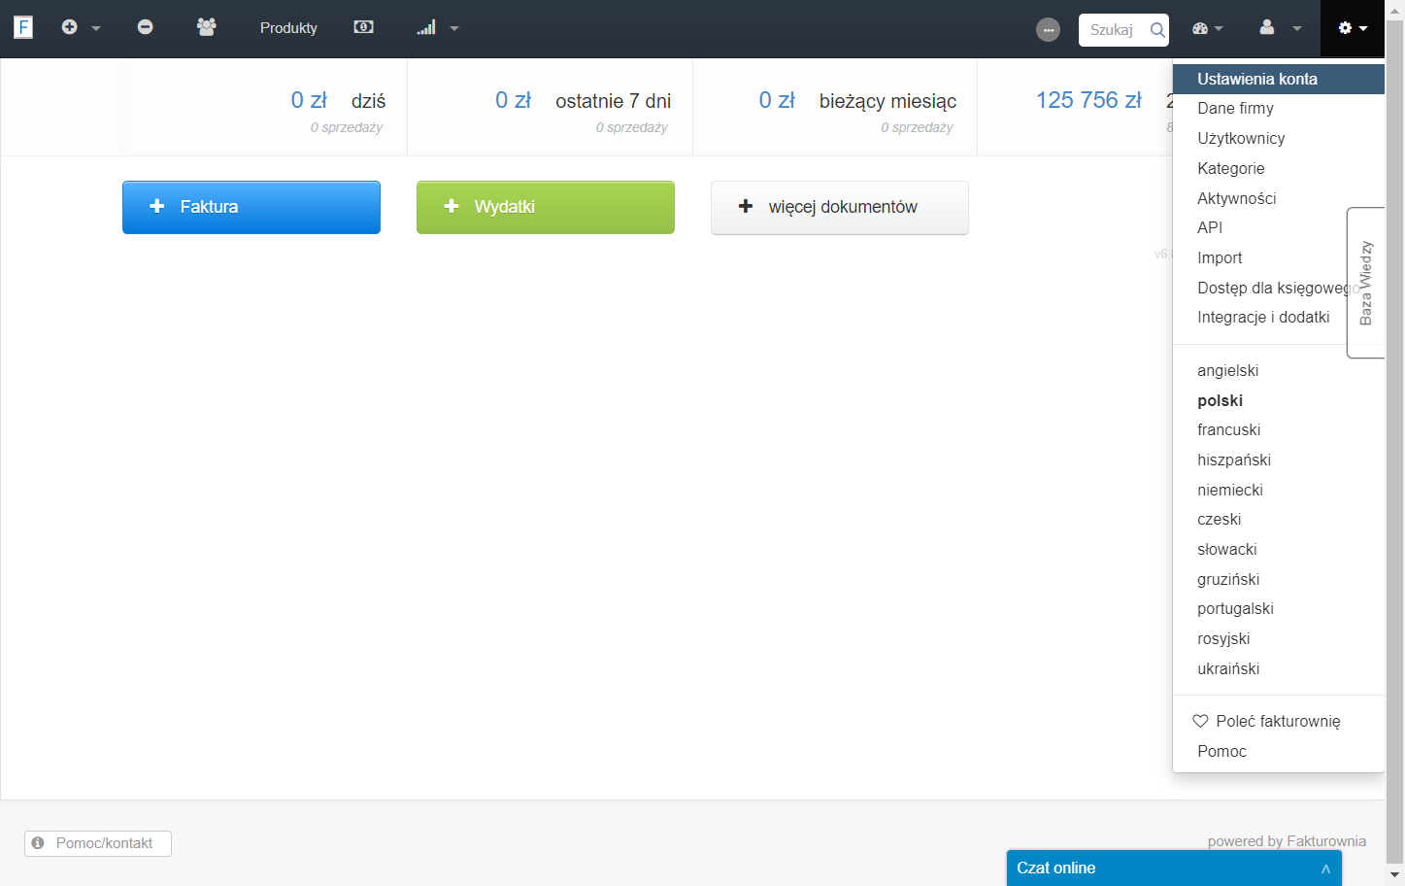
Task: Click the gray ellipsis circle icon
Action: tap(1048, 30)
